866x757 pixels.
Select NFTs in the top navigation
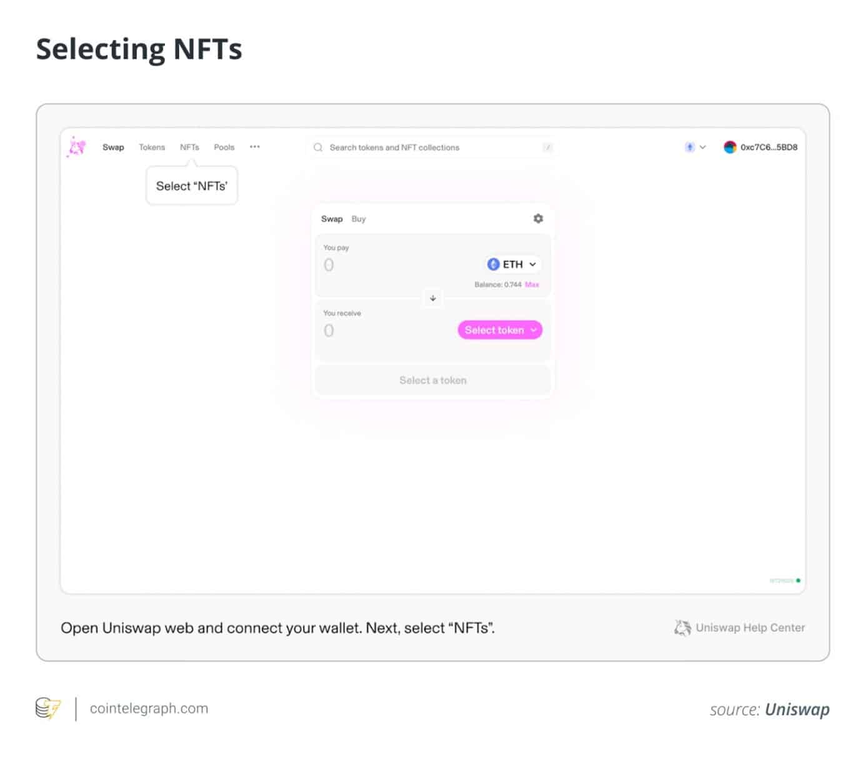click(x=189, y=147)
